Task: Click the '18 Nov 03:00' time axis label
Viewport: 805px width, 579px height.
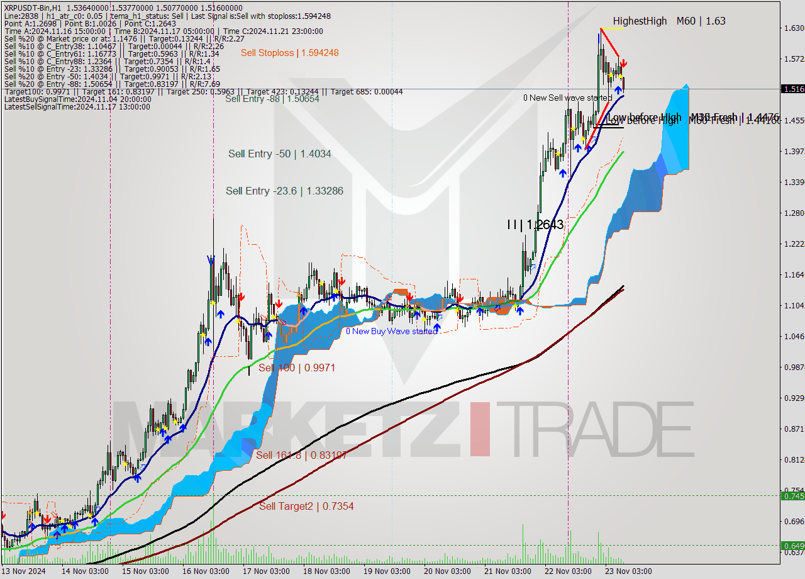Action: click(x=326, y=571)
